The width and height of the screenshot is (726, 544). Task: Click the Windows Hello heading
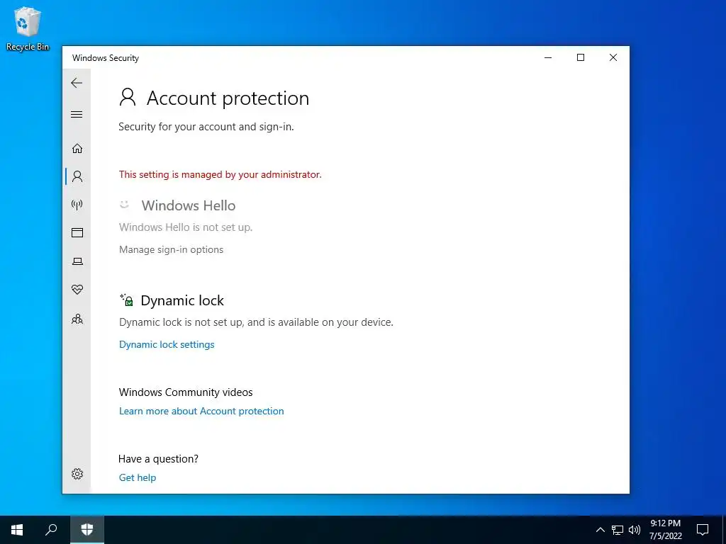coord(189,205)
